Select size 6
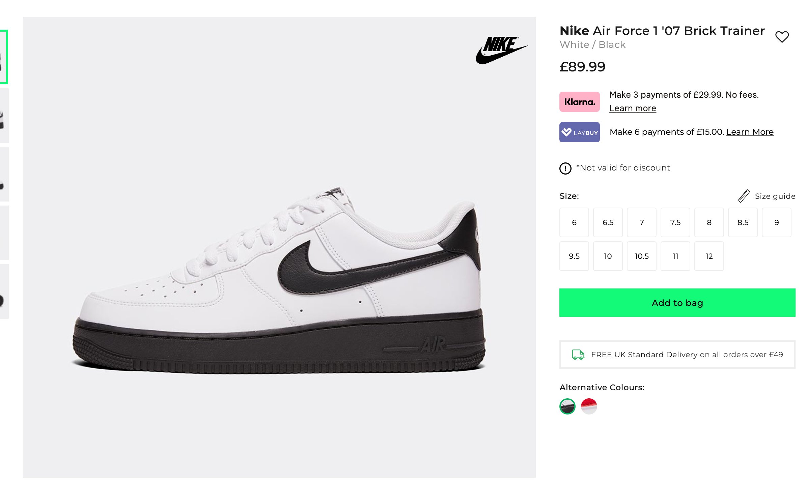 574,222
